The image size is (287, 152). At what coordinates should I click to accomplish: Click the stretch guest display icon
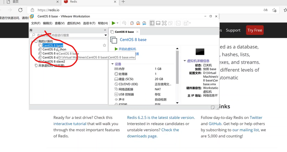tap(186, 23)
